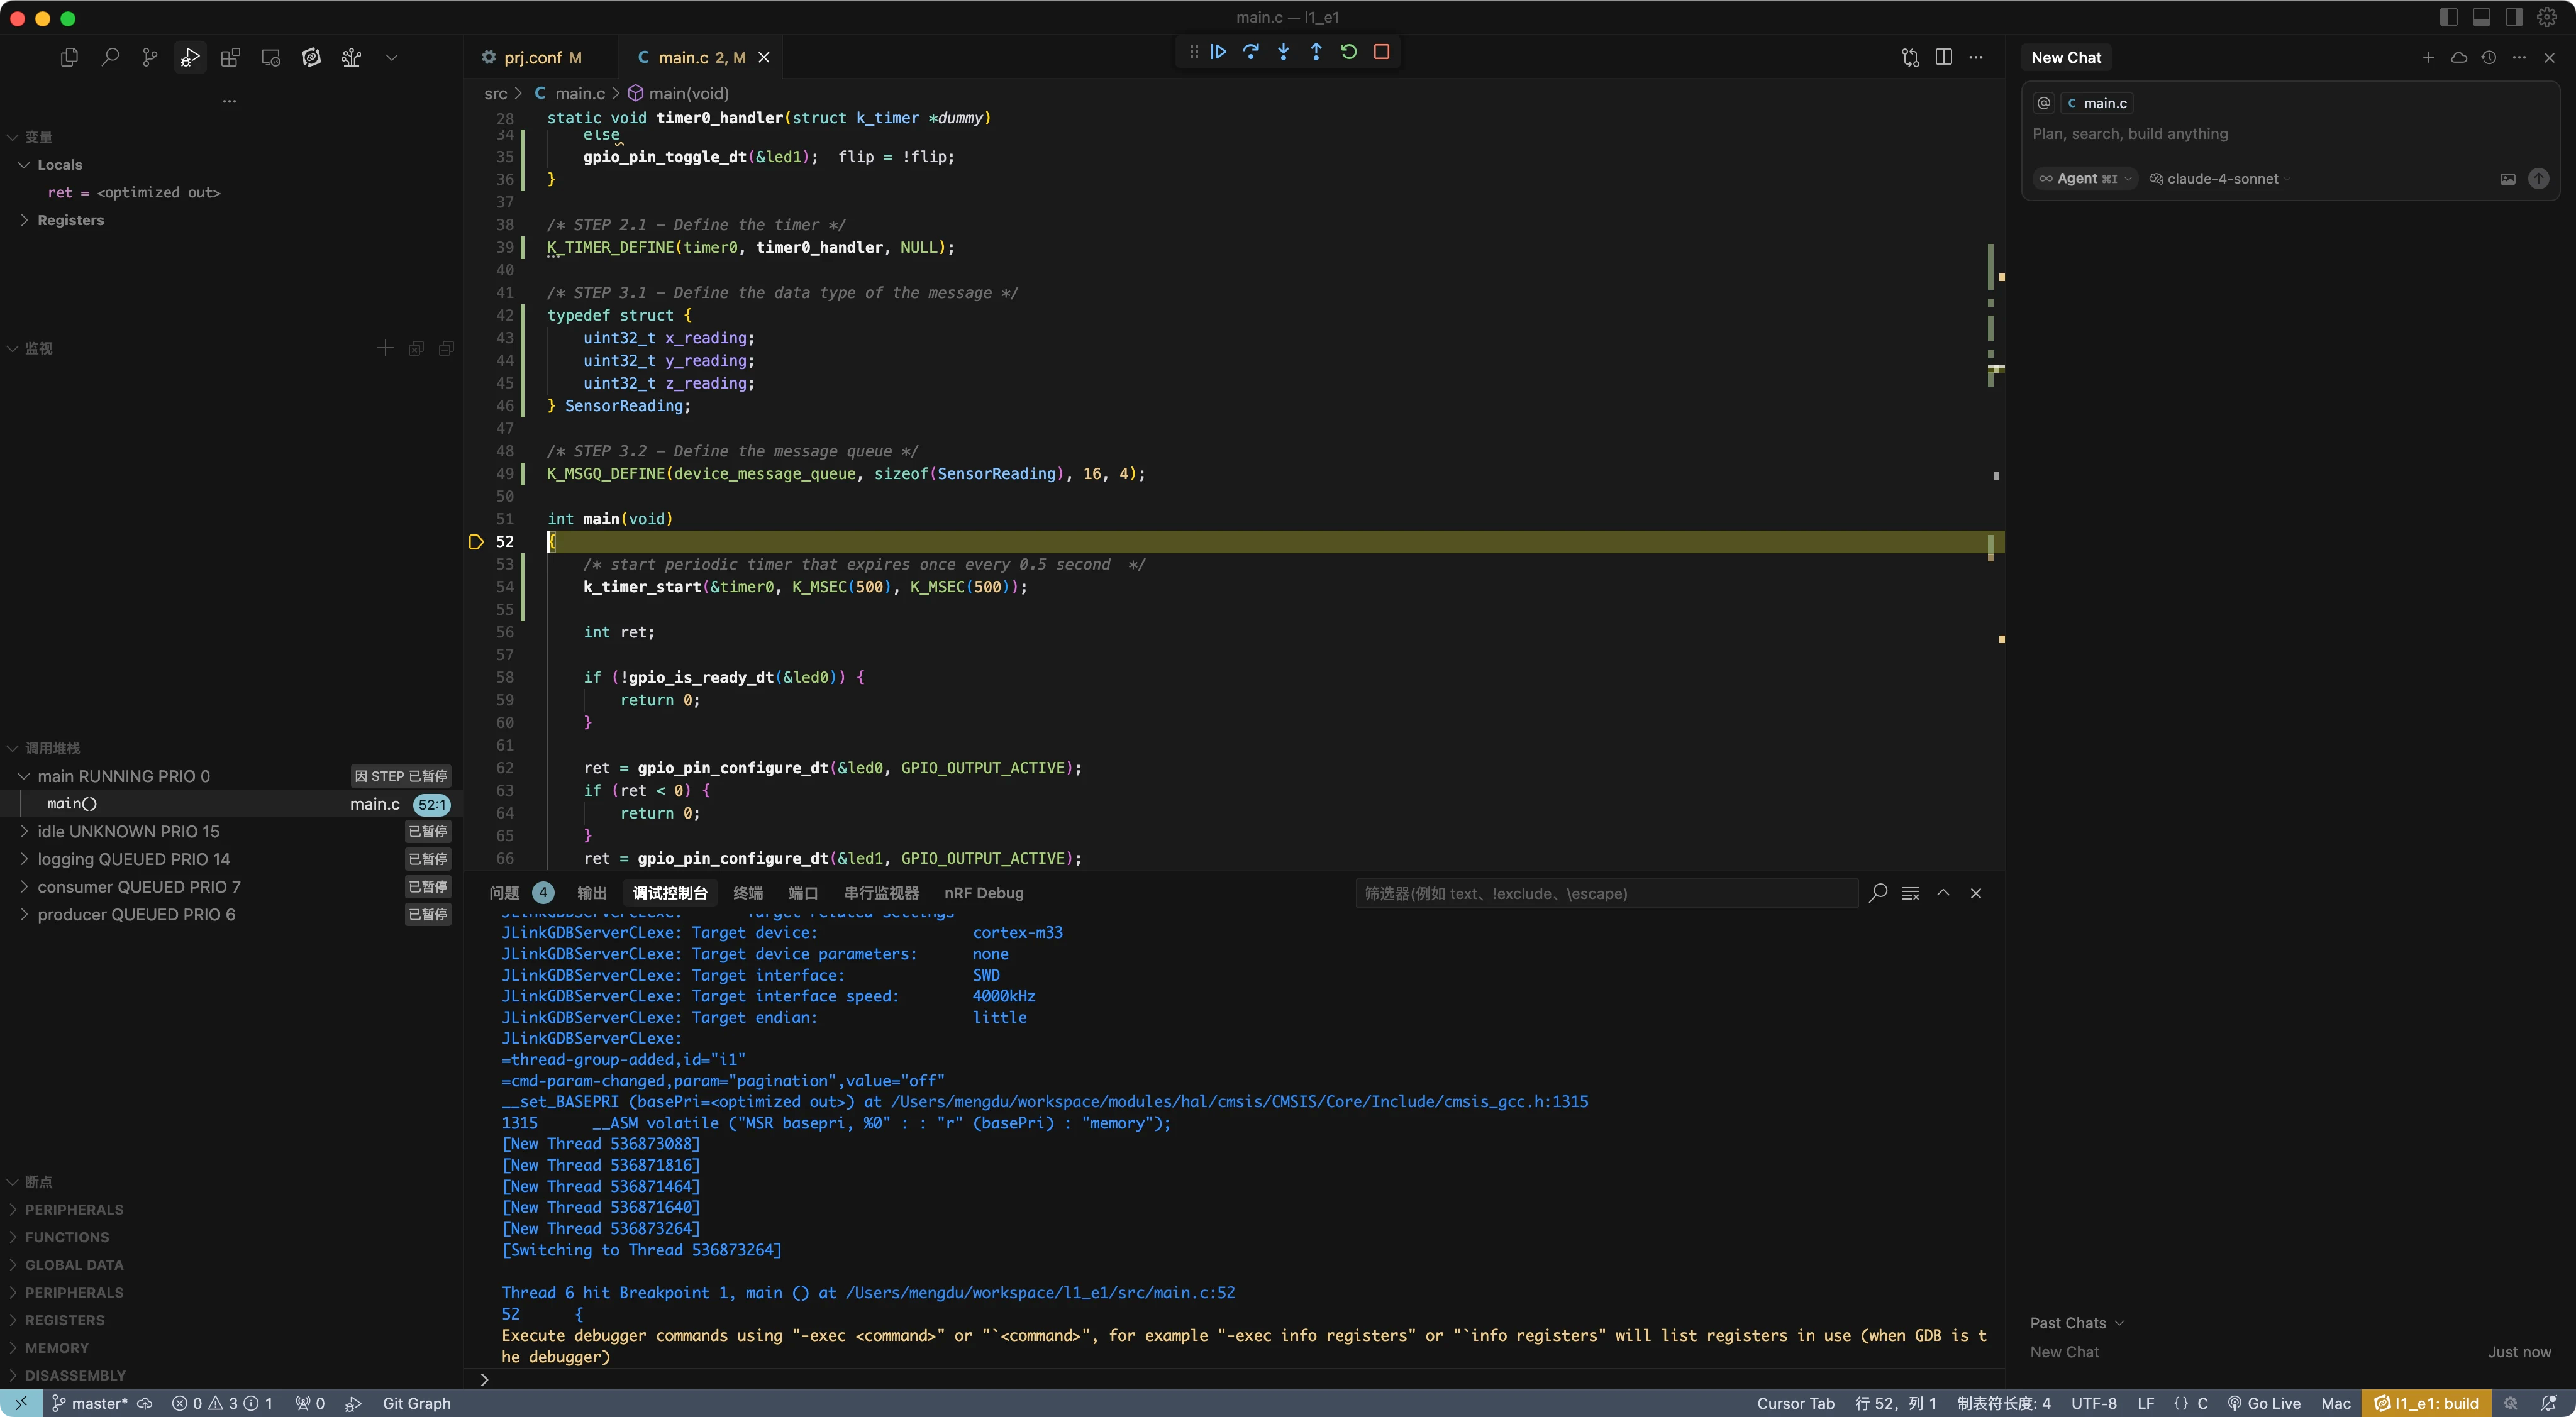Image resolution: width=2576 pixels, height=1417 pixels.
Task: Click the Step Over debug icon
Action: click(1251, 52)
